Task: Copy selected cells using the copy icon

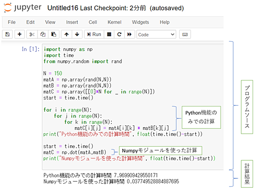Action: pos(43,34)
